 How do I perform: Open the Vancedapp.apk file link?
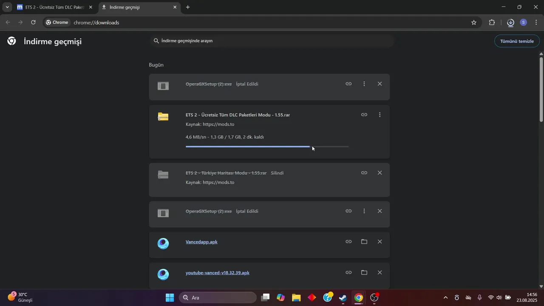click(x=201, y=242)
